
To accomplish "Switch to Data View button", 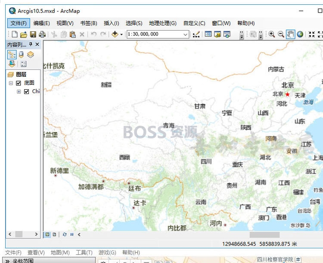I will 47,234.
